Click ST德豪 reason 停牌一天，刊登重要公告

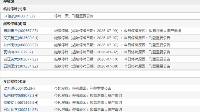tap(74, 16)
